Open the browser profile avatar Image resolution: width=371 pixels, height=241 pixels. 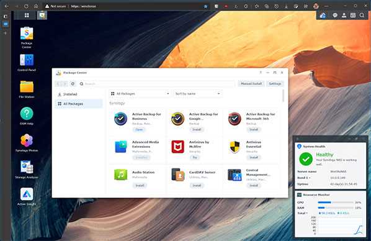click(316, 6)
